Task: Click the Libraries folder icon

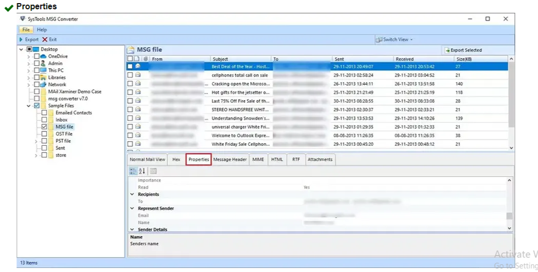Action: [43, 77]
